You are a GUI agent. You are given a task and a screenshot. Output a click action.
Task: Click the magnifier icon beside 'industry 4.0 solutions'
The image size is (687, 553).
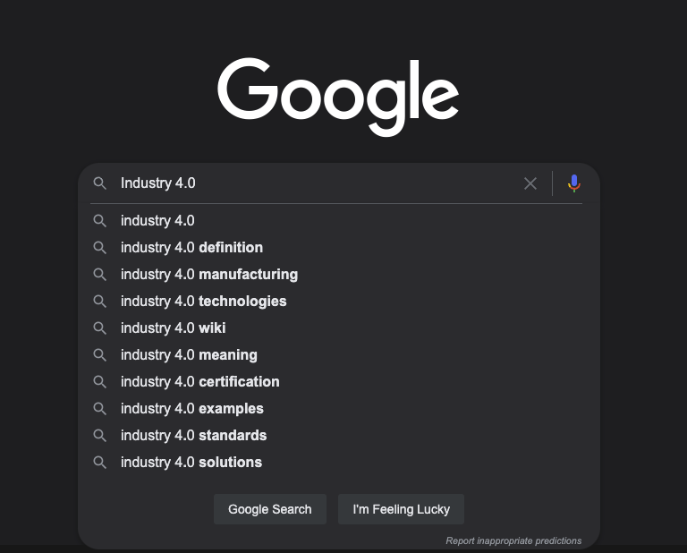click(x=100, y=463)
